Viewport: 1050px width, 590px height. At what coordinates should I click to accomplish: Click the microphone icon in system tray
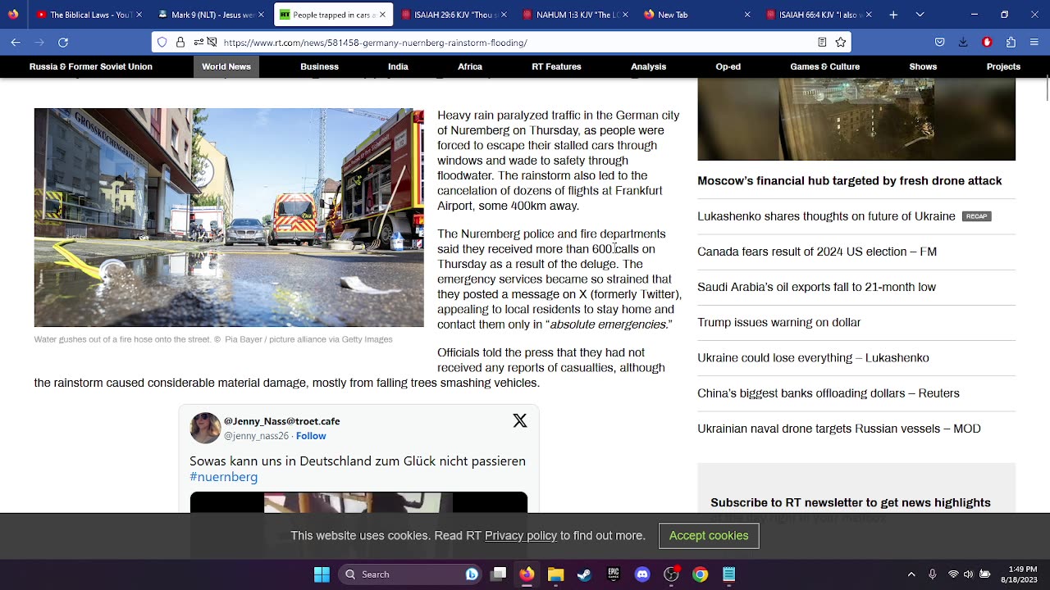coord(932,574)
